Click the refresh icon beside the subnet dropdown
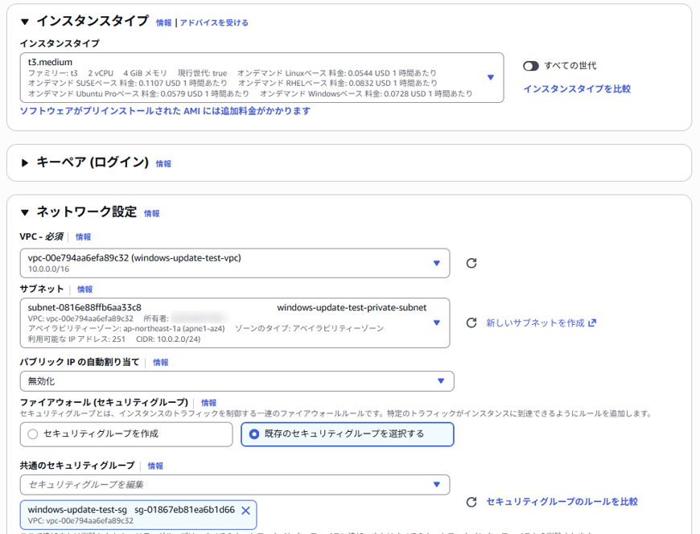 [x=471, y=323]
